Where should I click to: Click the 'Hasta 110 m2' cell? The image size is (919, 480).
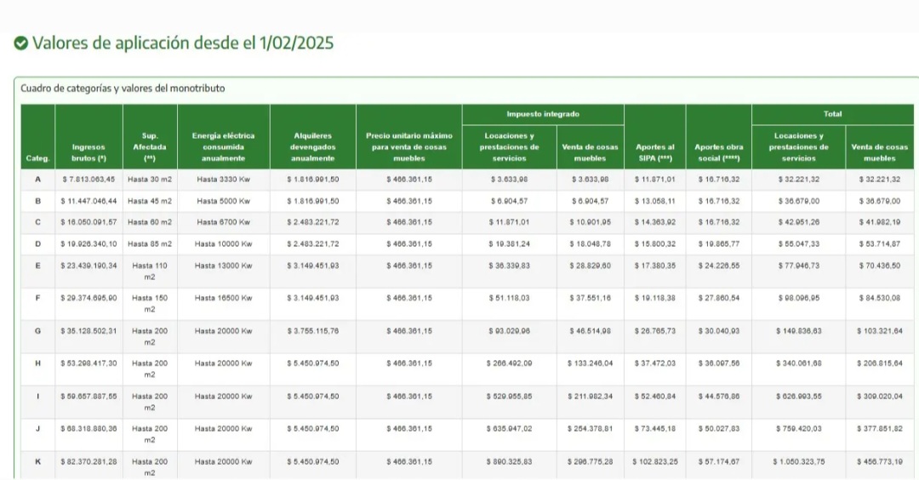(x=150, y=271)
